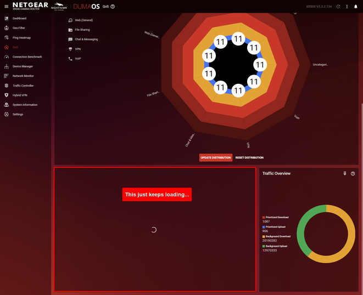Click the page vertical scrollbar
Viewport: 363px width, 295px height.
click(361, 199)
